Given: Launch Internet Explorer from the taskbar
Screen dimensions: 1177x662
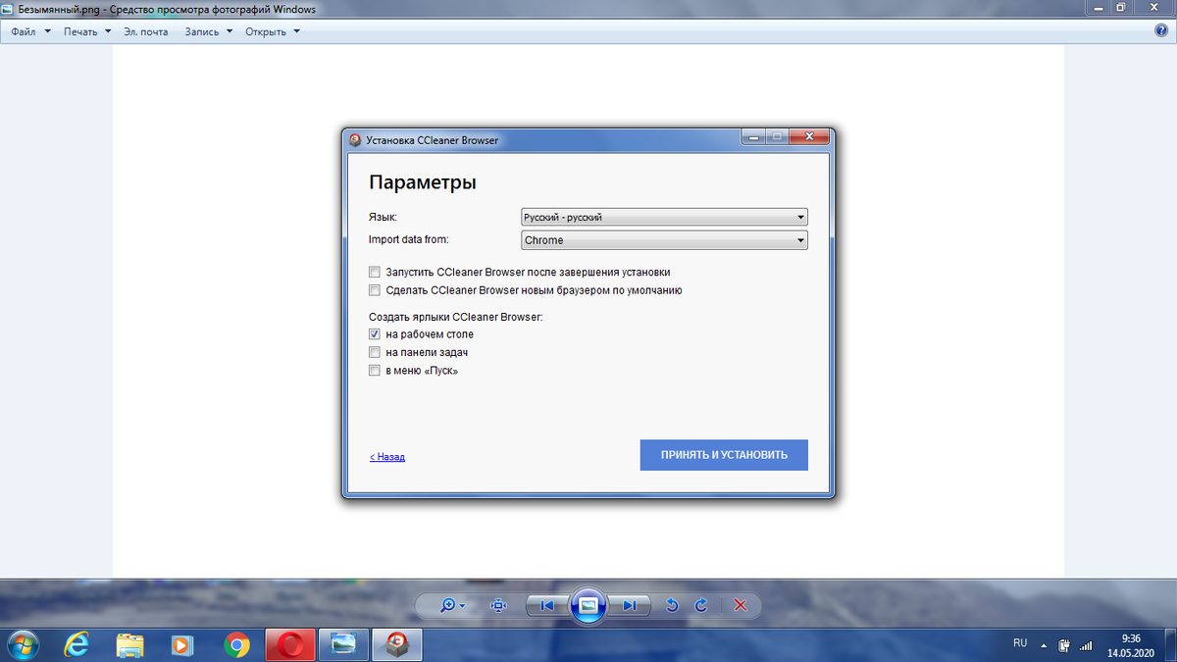Looking at the screenshot, I should tap(77, 644).
